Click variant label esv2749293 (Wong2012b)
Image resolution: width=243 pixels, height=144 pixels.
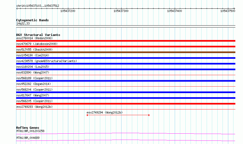tap(34, 107)
